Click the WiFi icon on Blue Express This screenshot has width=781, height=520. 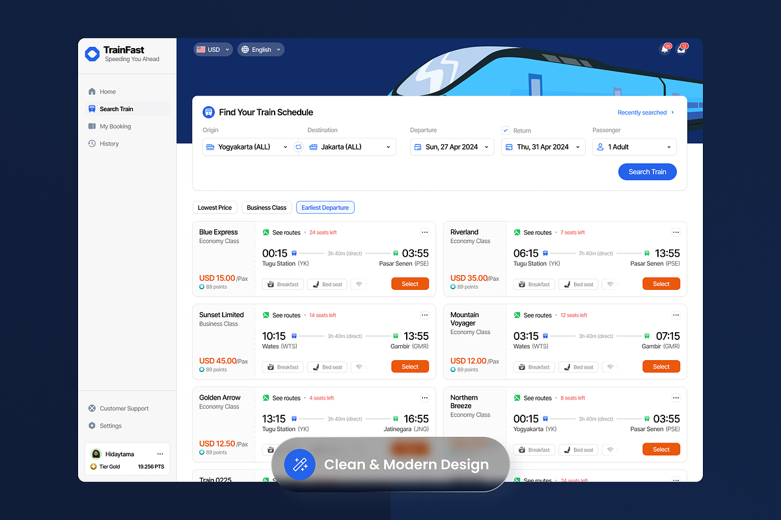click(x=358, y=284)
